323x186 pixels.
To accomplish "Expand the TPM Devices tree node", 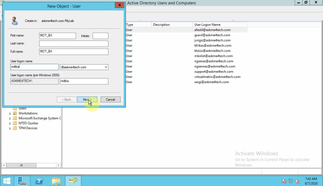I will click(x=10, y=128).
